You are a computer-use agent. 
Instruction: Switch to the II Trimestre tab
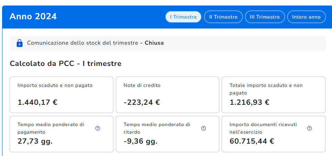223,17
